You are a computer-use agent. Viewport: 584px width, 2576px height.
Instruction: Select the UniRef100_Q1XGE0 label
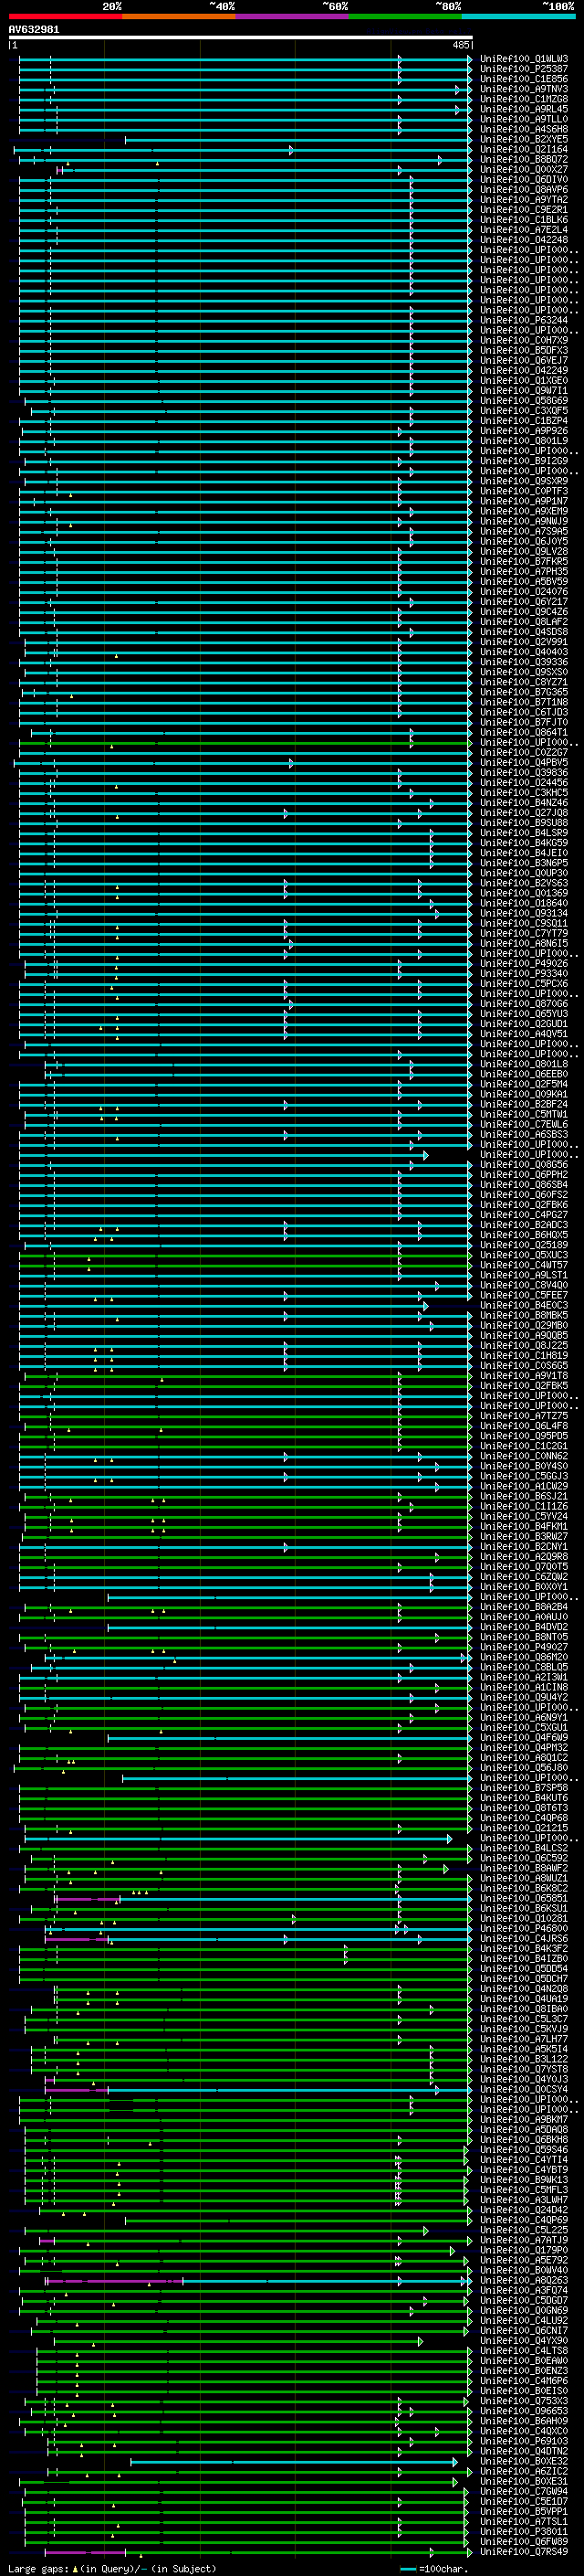coord(524,380)
